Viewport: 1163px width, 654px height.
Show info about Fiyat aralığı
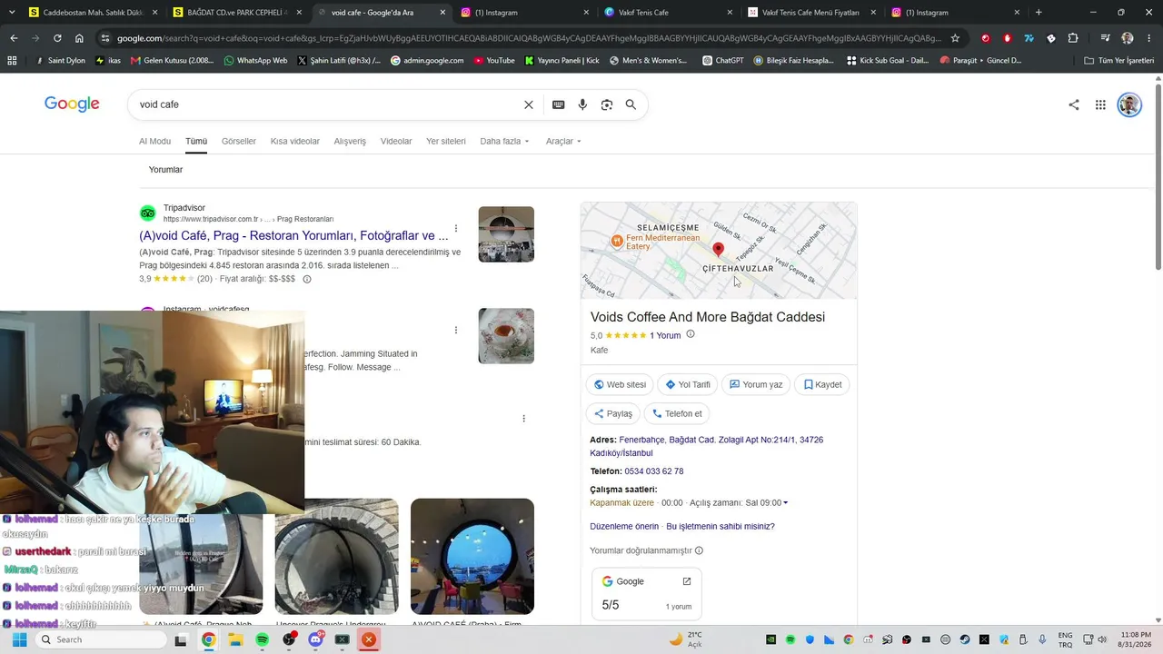tap(307, 279)
